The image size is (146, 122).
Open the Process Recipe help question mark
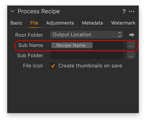124,12
